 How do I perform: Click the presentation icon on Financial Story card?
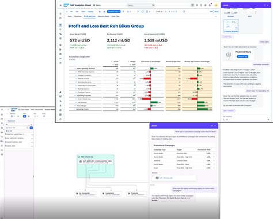point(229,55)
